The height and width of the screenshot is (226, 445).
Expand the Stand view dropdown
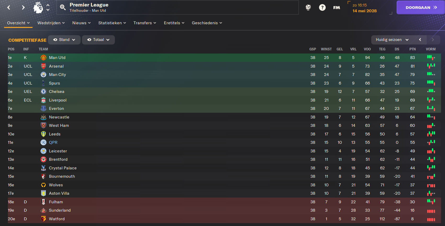click(64, 40)
